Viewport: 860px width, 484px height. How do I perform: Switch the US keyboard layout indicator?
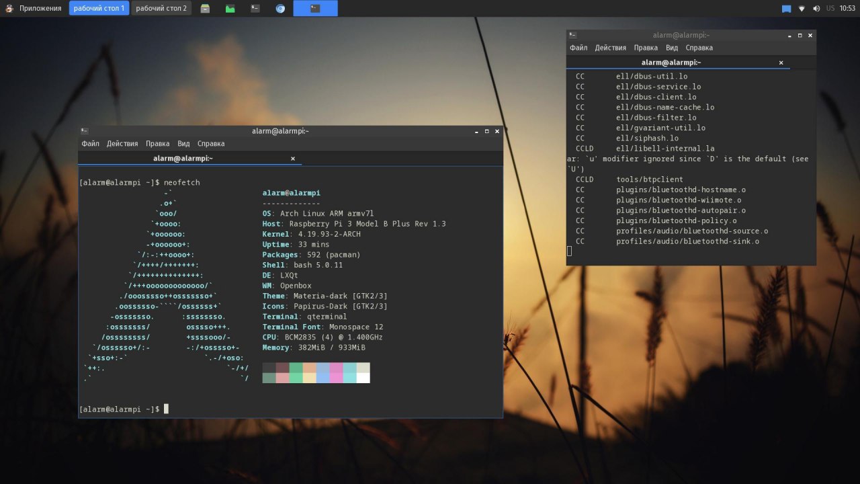(x=830, y=9)
